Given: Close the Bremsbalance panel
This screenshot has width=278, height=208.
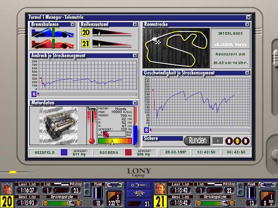Looking at the screenshot, I should coord(73,25).
